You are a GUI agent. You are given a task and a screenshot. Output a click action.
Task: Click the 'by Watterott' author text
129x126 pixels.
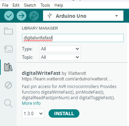pos(74,73)
